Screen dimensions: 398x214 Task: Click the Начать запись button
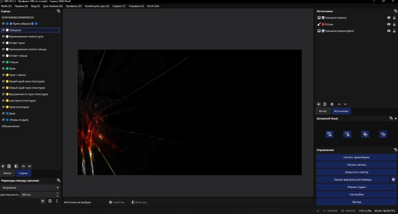[356, 165]
